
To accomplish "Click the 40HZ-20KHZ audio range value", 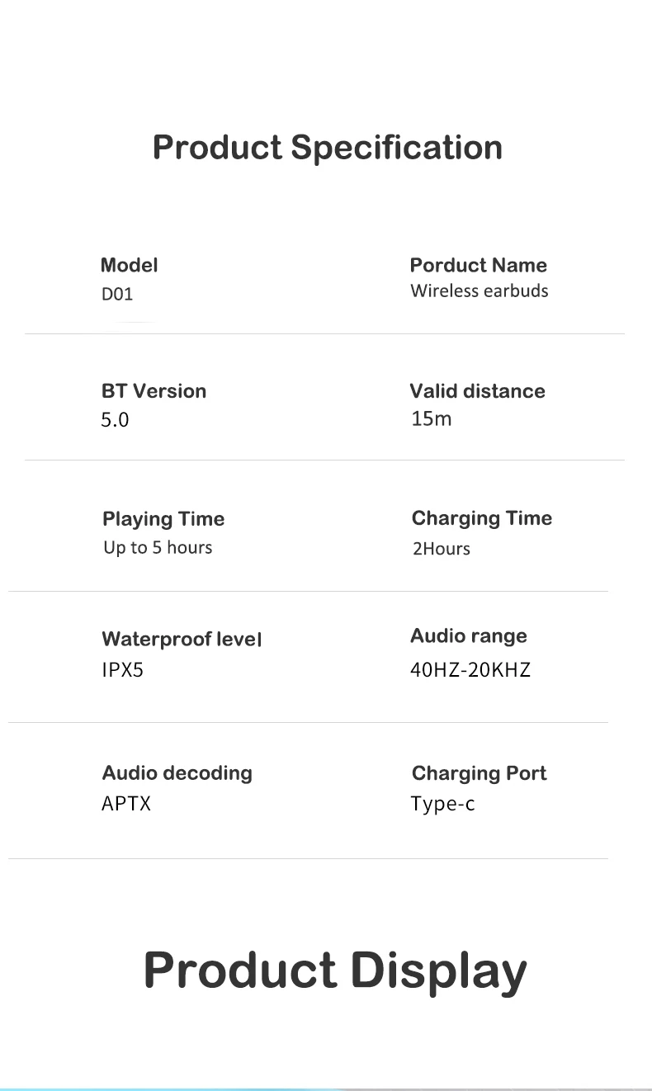I will click(x=470, y=670).
